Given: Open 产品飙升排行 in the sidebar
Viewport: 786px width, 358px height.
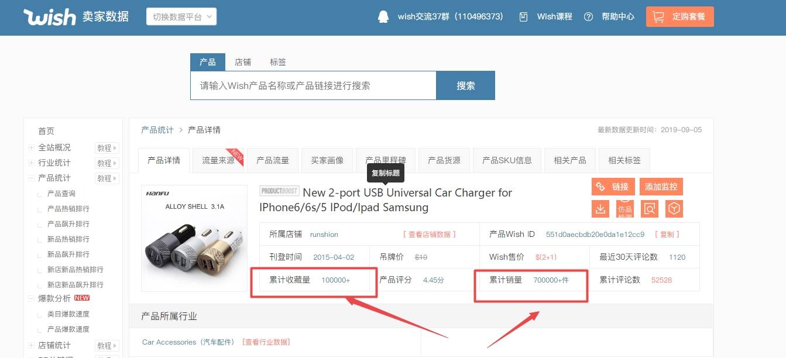Looking at the screenshot, I should (68, 224).
